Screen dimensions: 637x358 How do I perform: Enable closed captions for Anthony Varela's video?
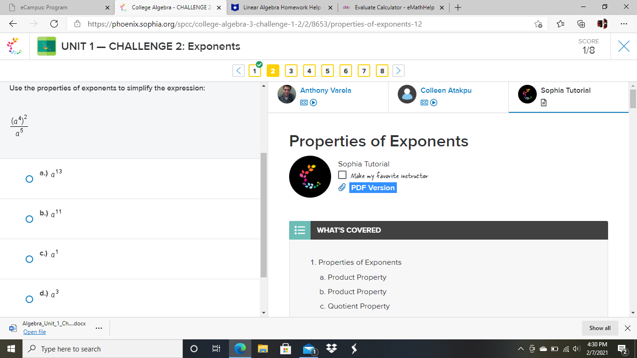click(x=304, y=102)
